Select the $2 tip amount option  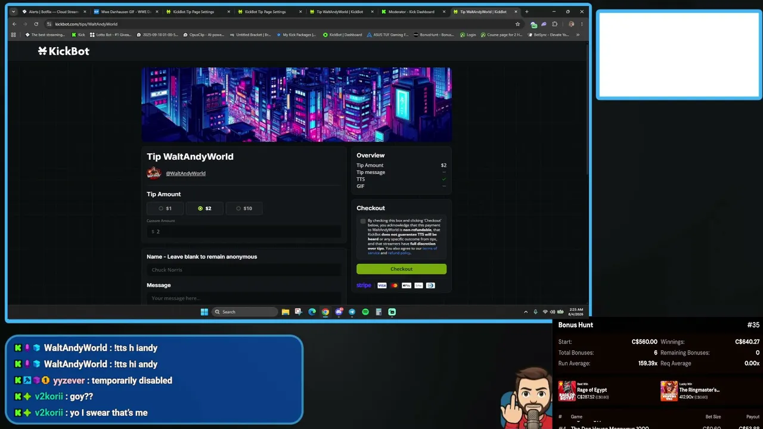pyautogui.click(x=204, y=209)
